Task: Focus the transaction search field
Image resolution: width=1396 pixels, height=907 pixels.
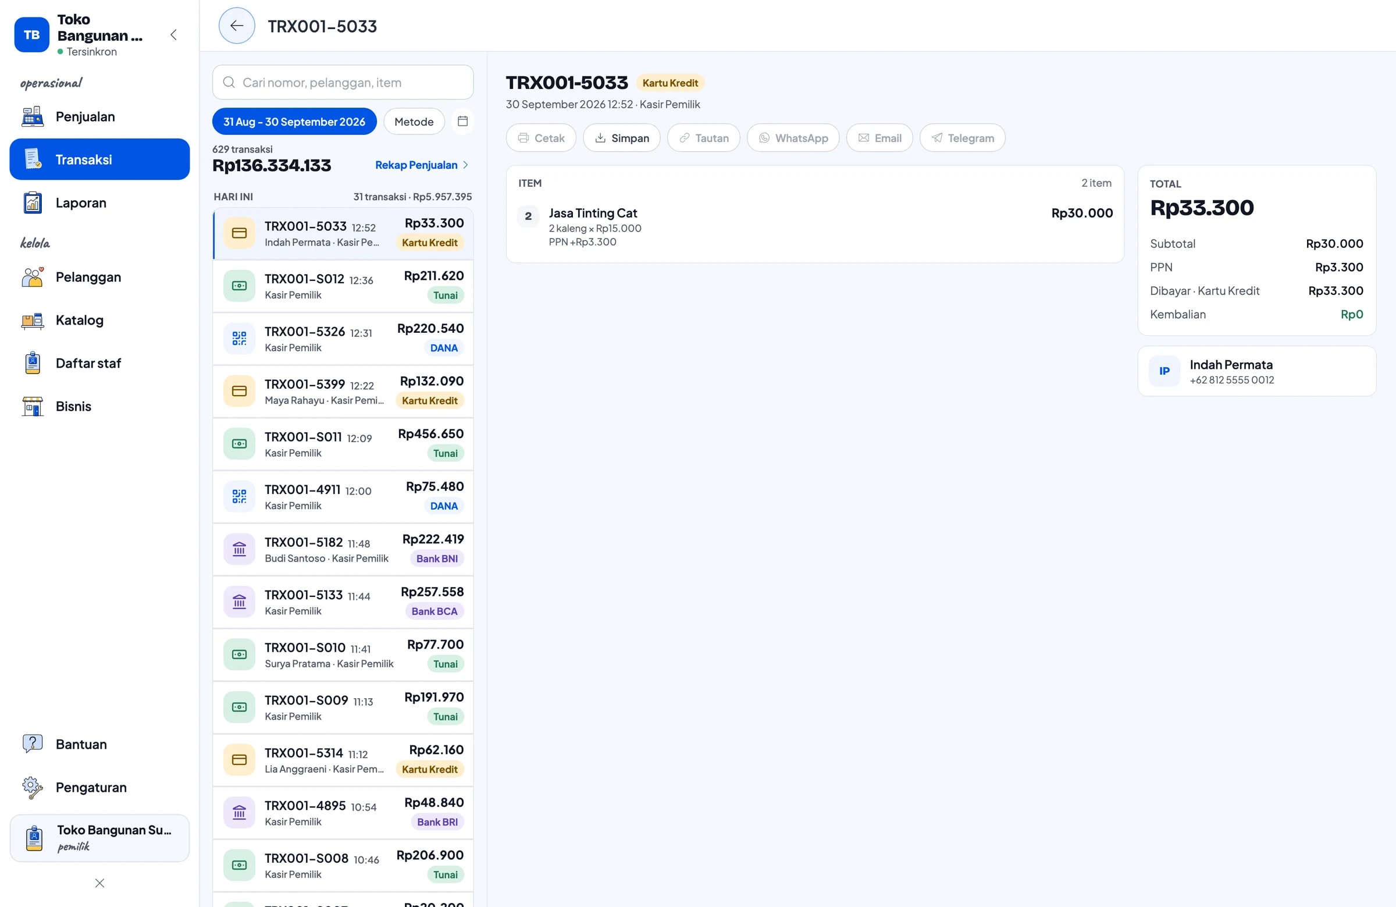Action: 343,82
